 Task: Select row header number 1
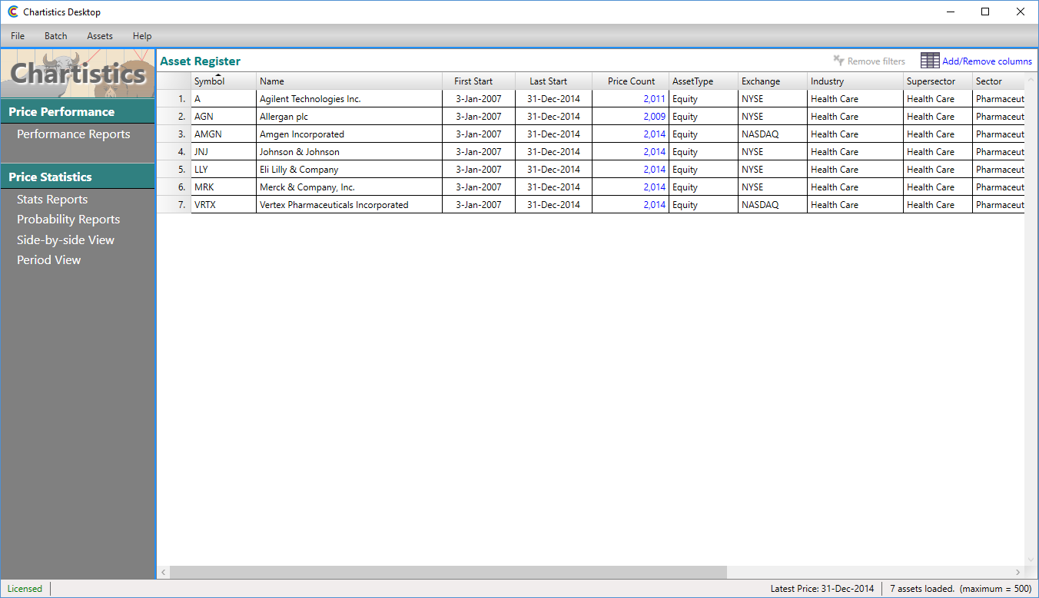174,99
